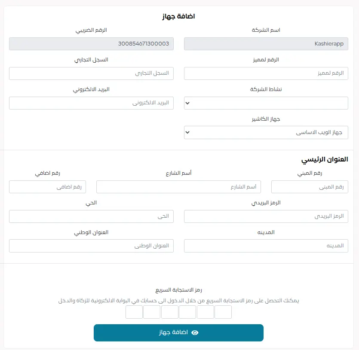Click the الحي district input field
This screenshot has height=350, width=359.
click(x=91, y=216)
